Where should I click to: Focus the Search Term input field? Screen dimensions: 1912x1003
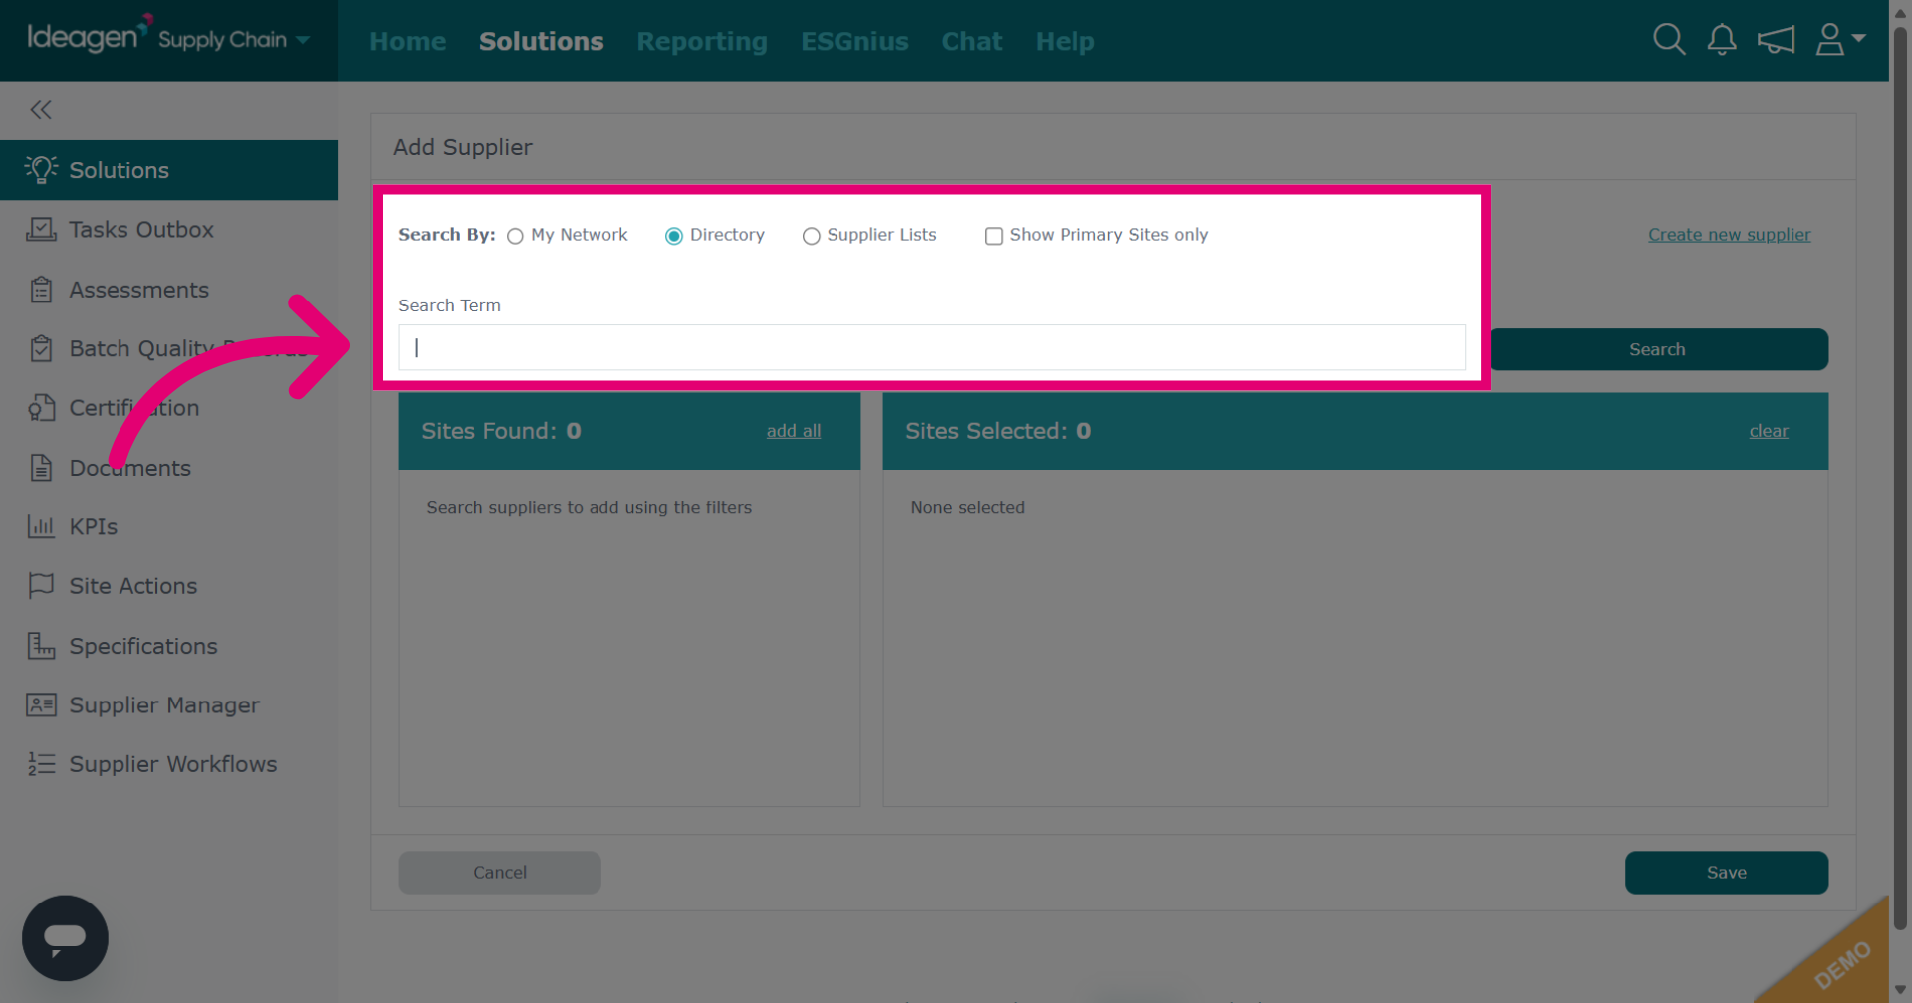(932, 347)
